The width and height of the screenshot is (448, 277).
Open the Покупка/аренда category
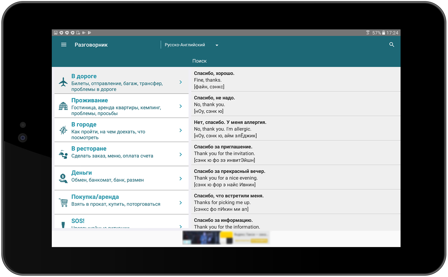pos(117,200)
